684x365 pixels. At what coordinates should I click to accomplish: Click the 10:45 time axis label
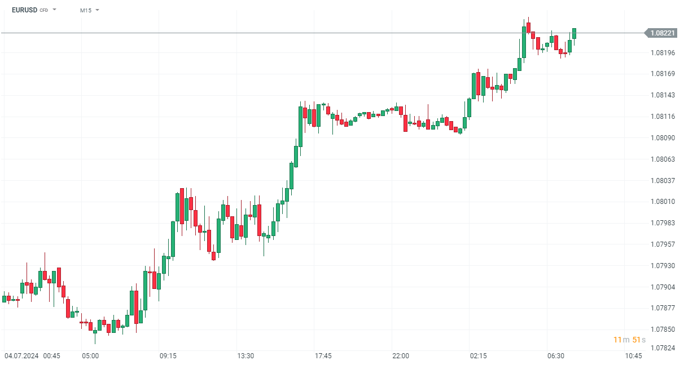pos(633,356)
